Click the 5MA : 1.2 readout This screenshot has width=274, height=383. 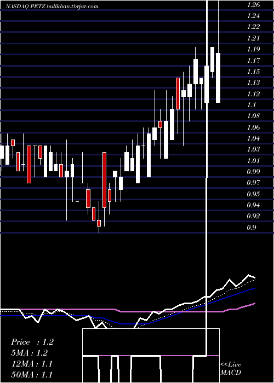(x=30, y=353)
